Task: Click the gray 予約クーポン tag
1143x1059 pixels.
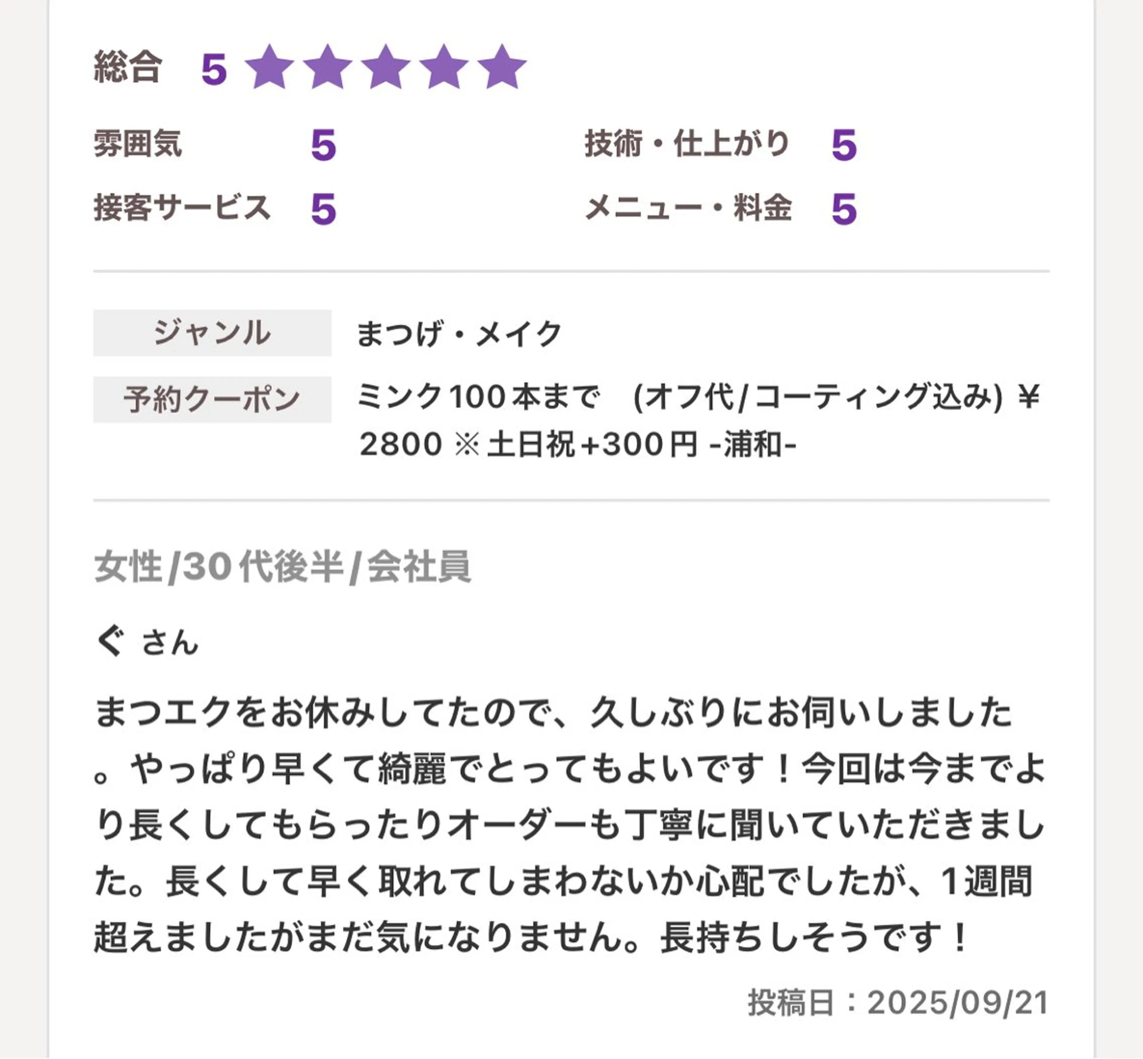Action: (212, 399)
